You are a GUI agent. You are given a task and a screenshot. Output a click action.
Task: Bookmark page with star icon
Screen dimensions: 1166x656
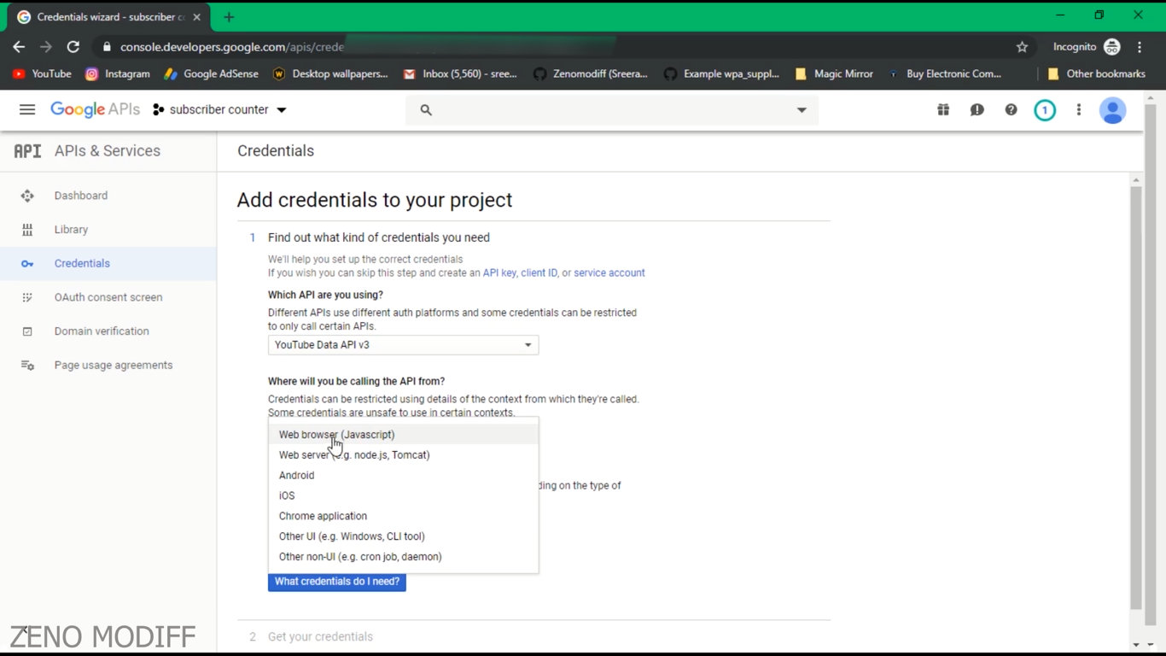(1022, 47)
